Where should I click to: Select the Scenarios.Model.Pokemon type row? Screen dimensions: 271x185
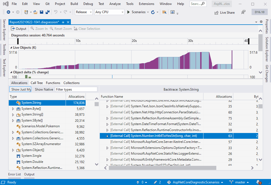tap(47, 126)
